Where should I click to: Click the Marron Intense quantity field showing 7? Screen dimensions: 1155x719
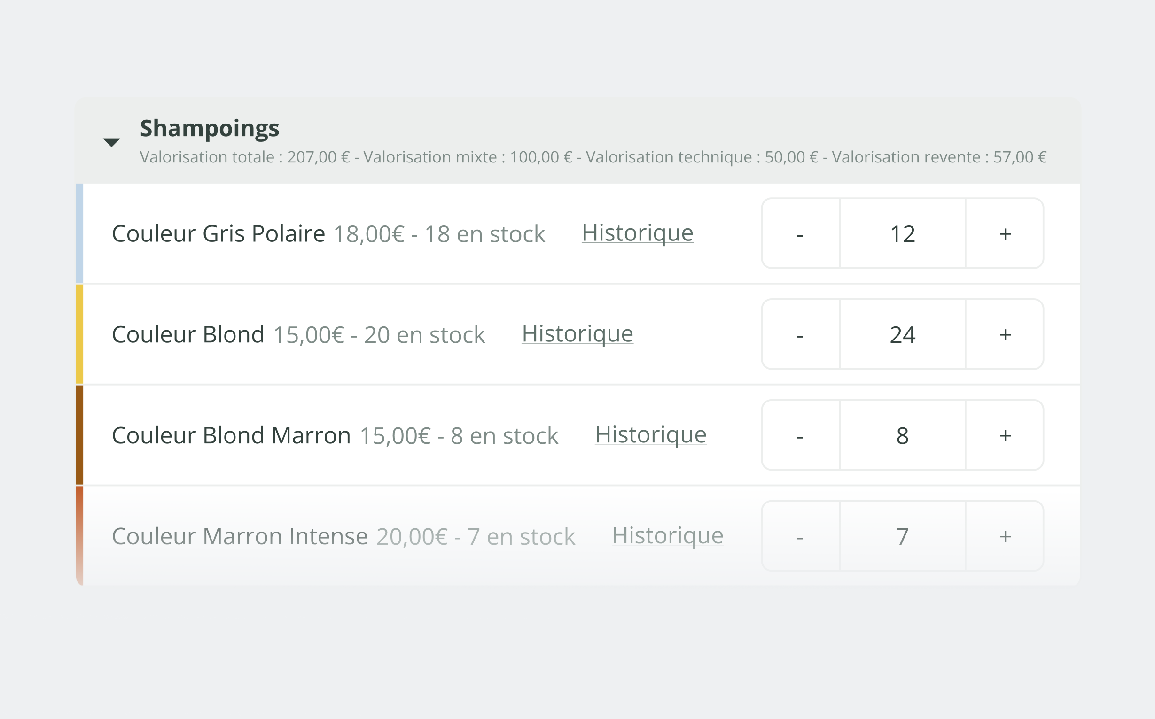click(902, 536)
